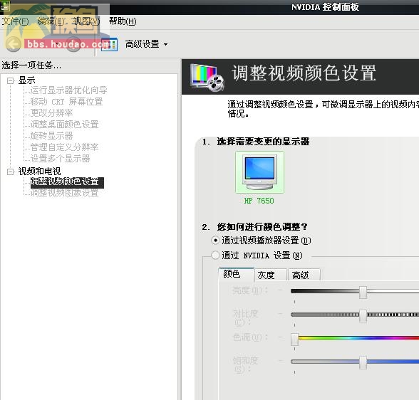Switch to the 颜色 tab
Viewport: 419px width, 400px height.
coord(237,274)
